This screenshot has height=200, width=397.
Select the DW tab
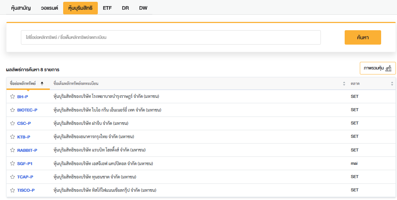143,8
